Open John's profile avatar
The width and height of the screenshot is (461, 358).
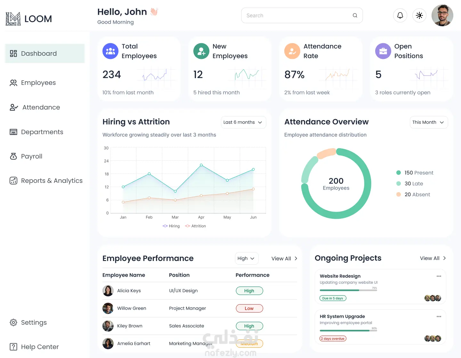click(442, 15)
